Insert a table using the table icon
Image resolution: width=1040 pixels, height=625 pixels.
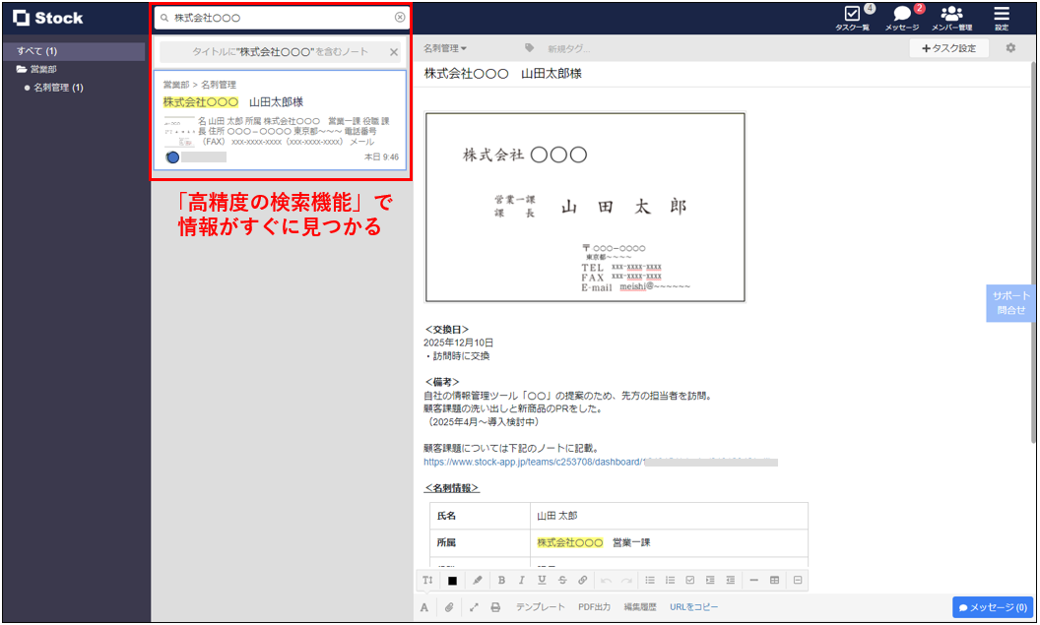773,581
